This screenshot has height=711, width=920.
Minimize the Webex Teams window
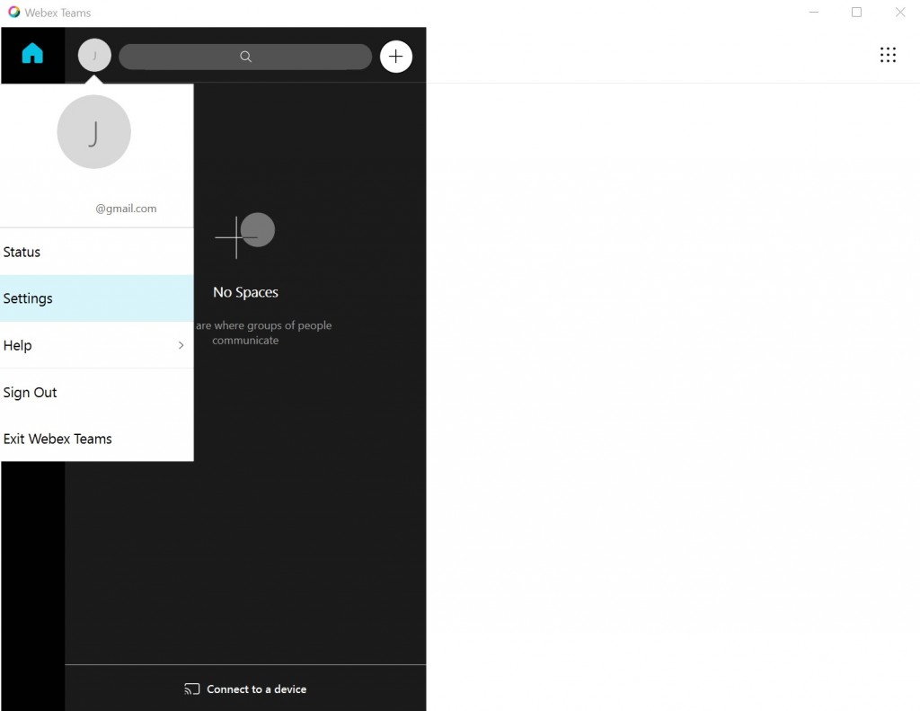[813, 13]
